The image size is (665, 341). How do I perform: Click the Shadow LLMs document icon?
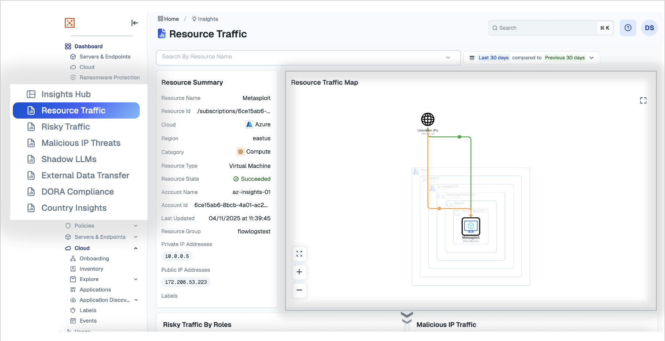tap(31, 159)
